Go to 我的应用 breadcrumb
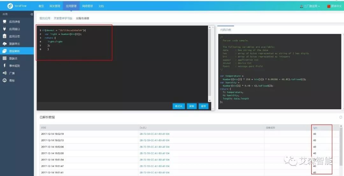This screenshot has width=344, height=176. (45, 18)
